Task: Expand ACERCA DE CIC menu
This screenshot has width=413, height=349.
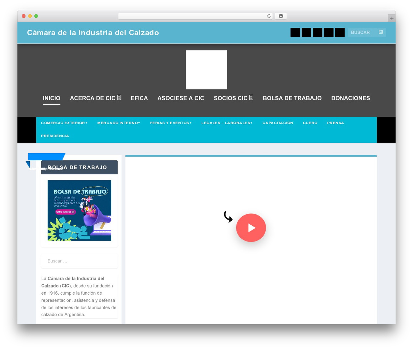Action: point(96,98)
